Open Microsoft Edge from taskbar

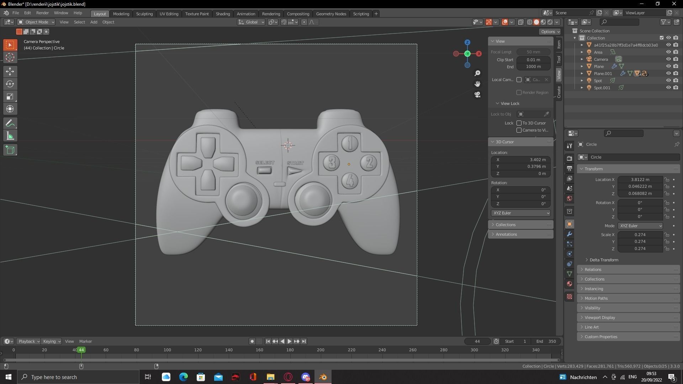(183, 377)
